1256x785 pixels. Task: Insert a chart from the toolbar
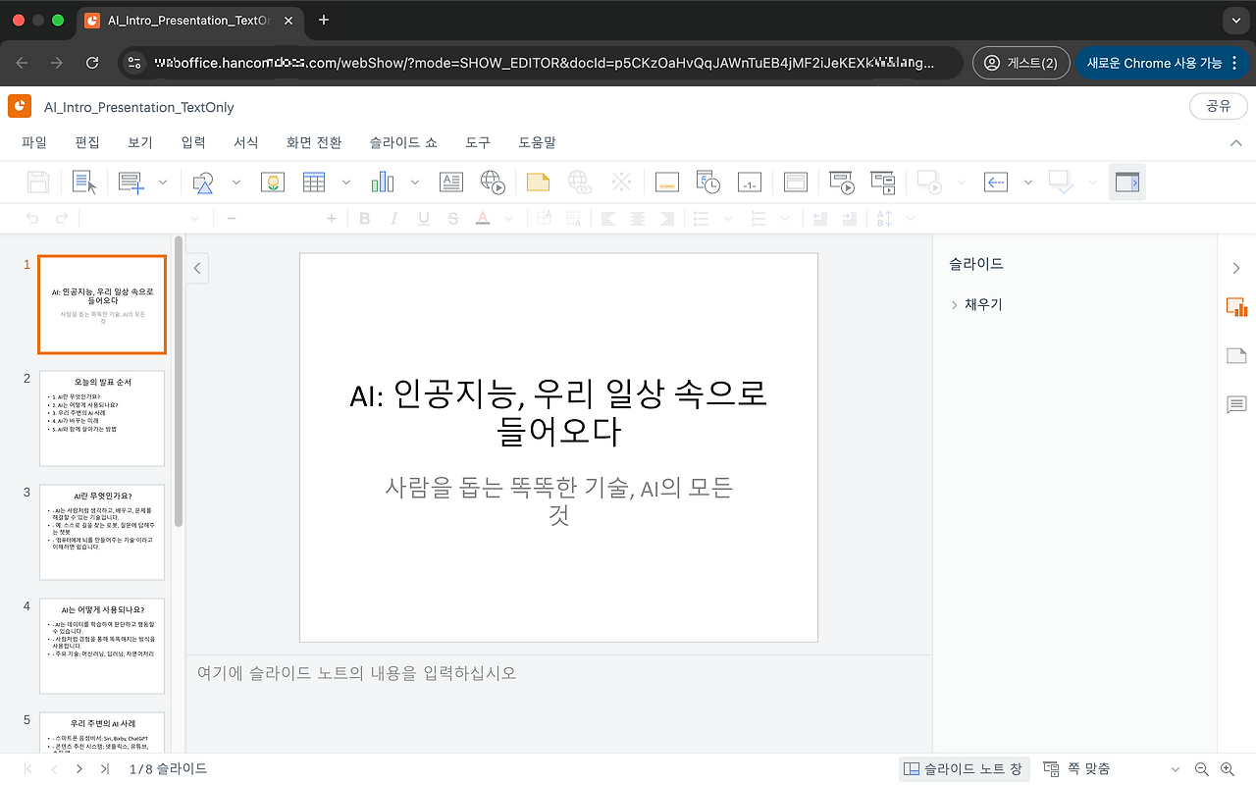tap(383, 182)
